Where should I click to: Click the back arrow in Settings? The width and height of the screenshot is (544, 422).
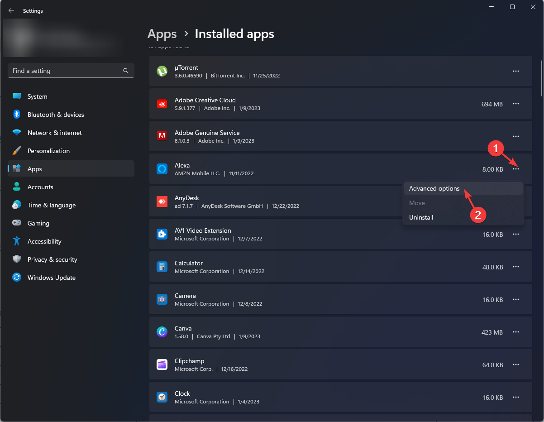(11, 10)
